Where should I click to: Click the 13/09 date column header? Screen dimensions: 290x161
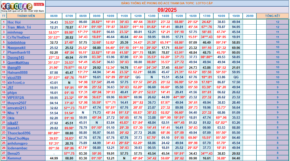click(x=152, y=16)
